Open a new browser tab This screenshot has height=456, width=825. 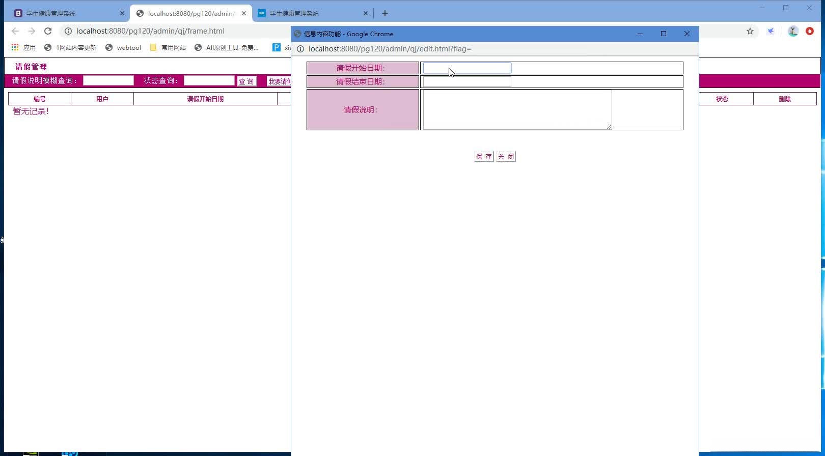point(385,13)
